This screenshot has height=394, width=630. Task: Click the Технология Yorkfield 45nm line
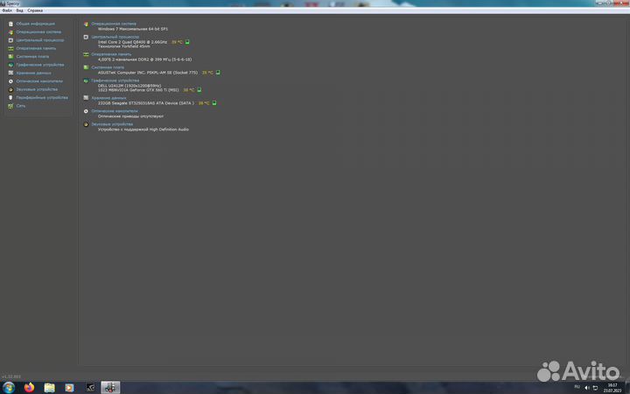point(124,46)
